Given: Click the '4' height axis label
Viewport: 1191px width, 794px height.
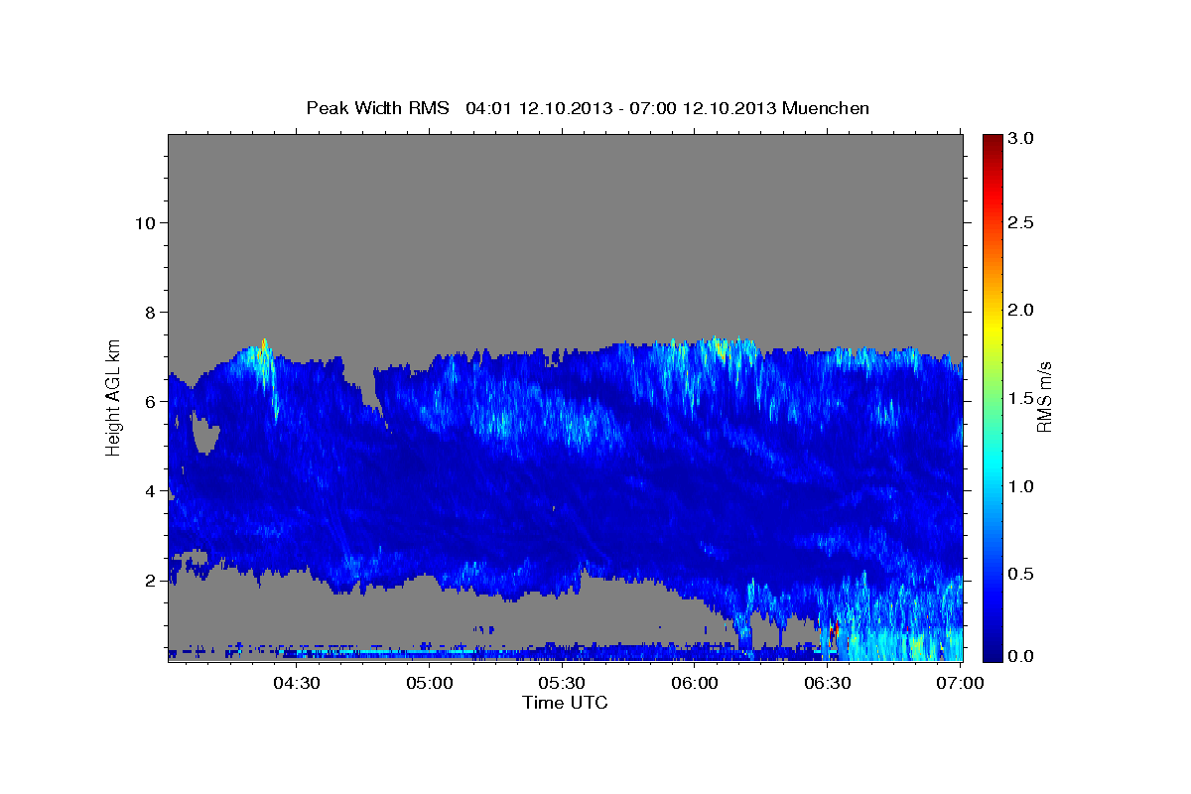Looking at the screenshot, I should 149,490.
